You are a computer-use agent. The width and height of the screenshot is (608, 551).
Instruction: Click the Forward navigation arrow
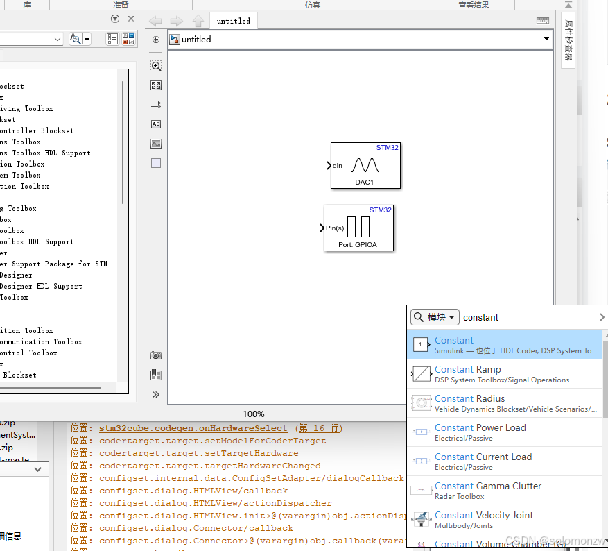tap(176, 21)
